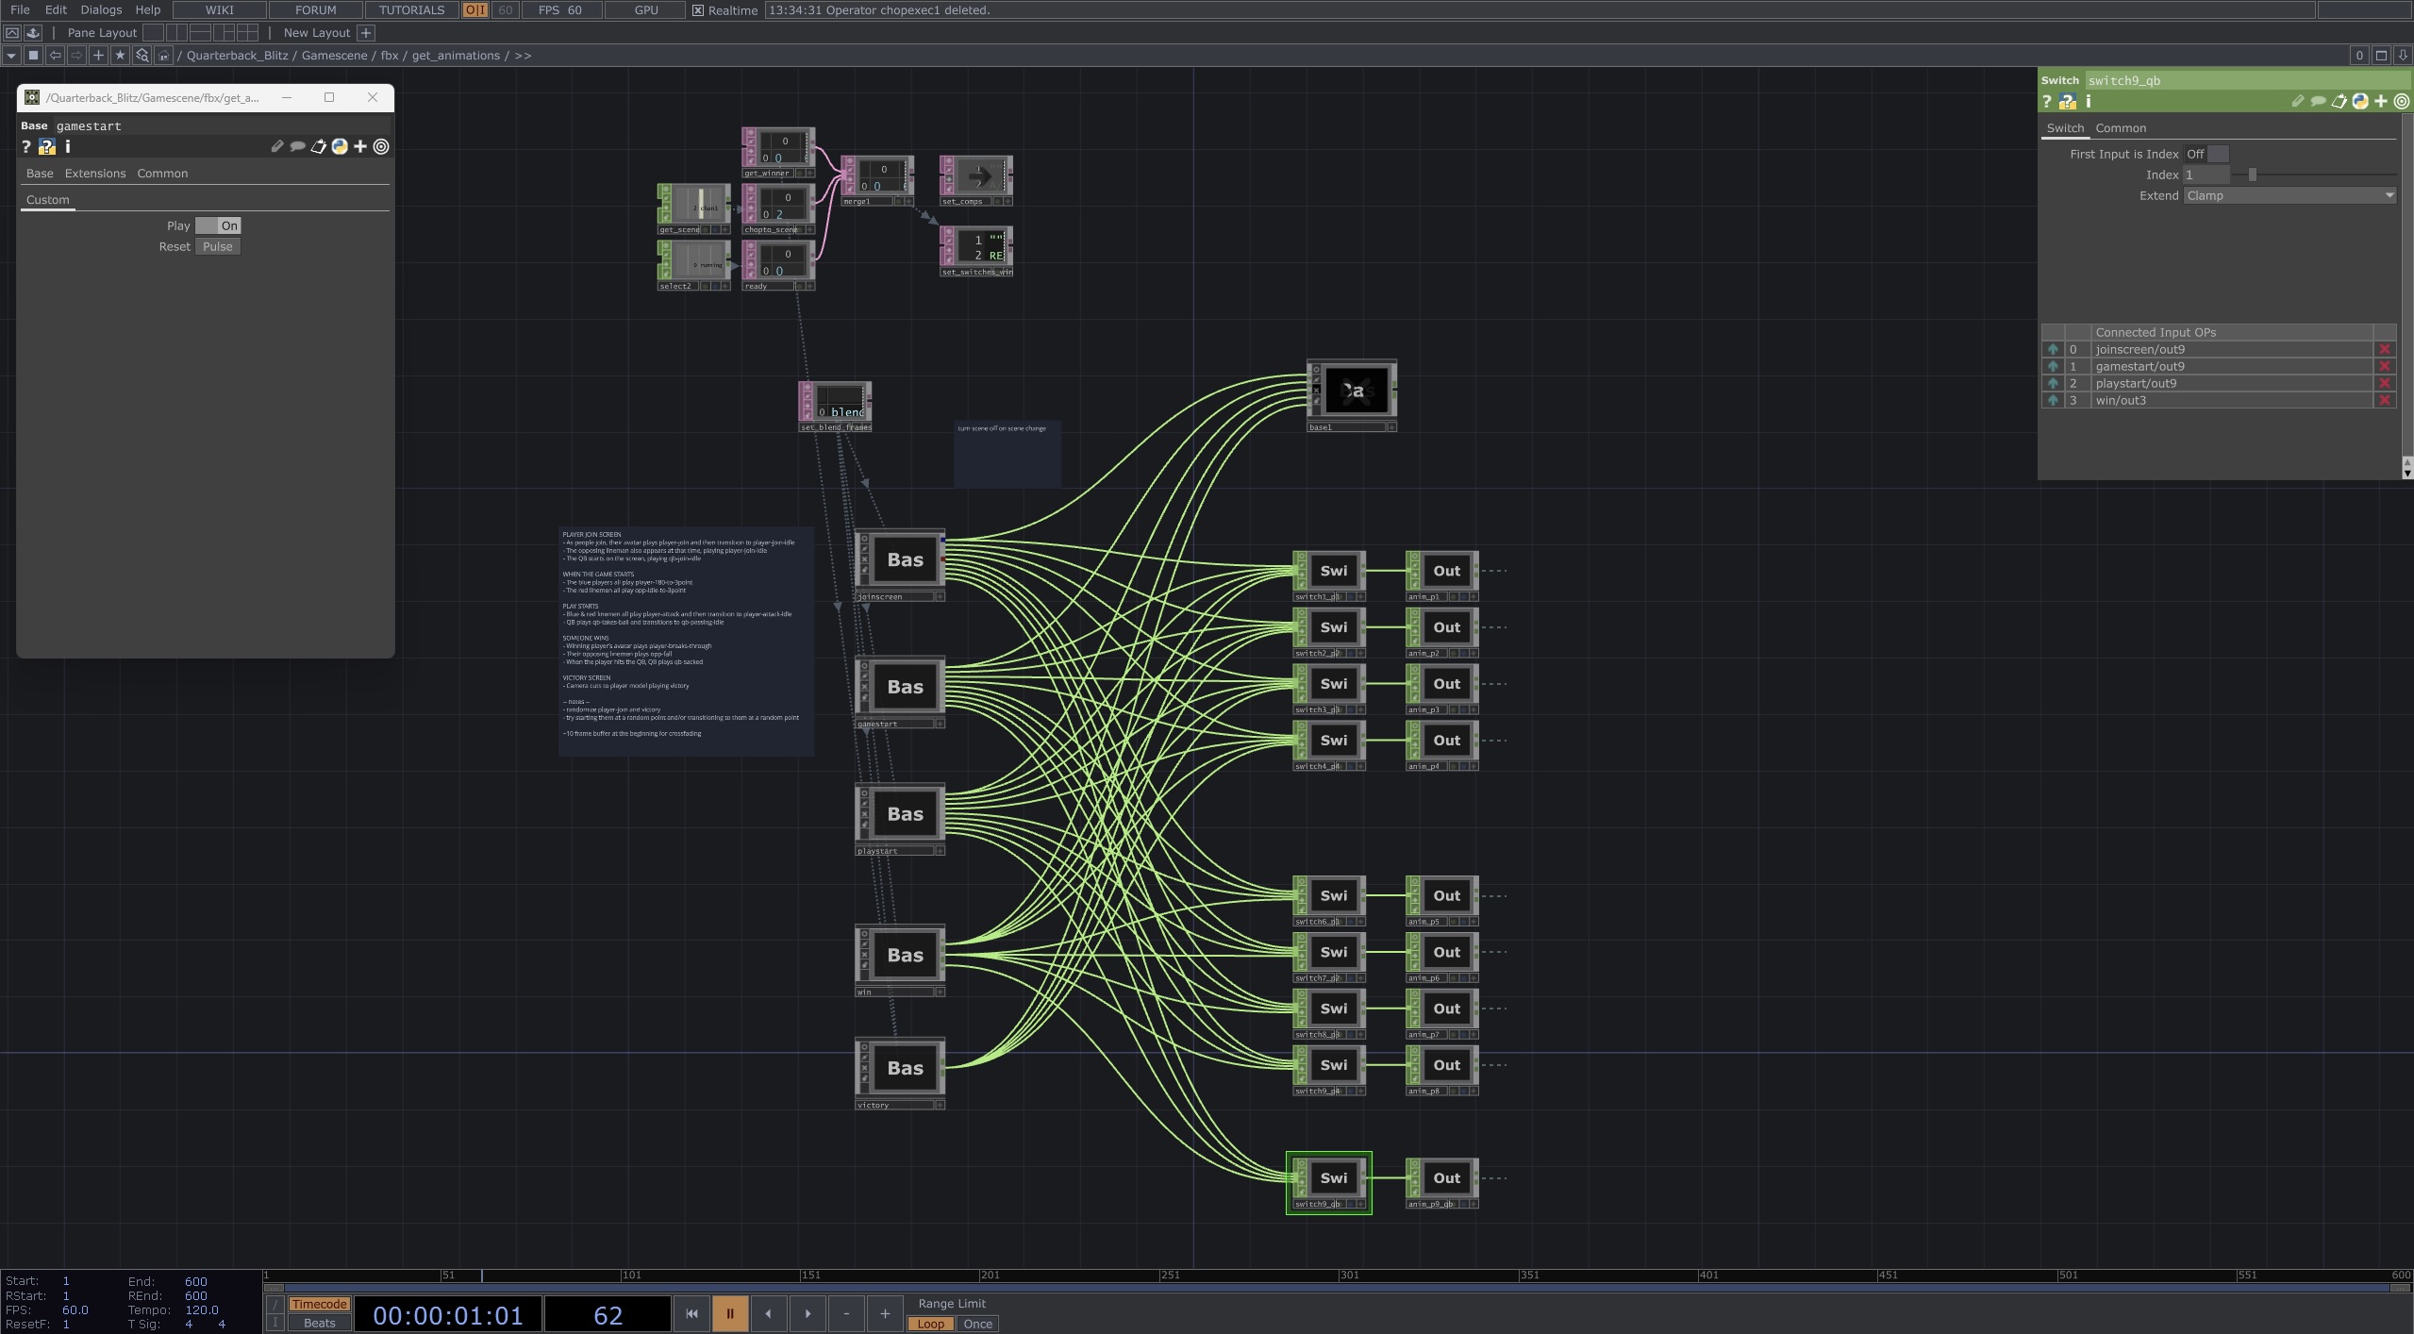Pause playback with the transport pause button
This screenshot has height=1334, width=2414.
[730, 1312]
